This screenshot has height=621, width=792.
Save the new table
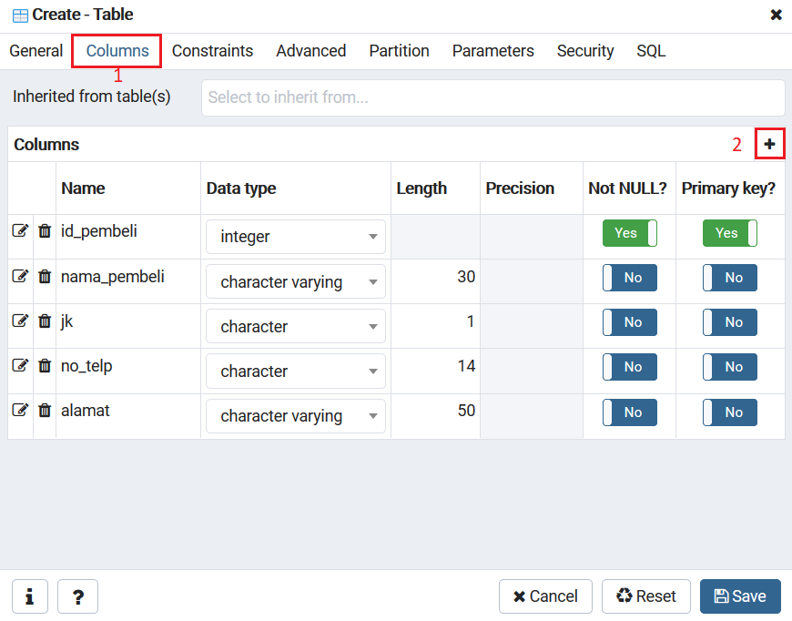click(740, 596)
